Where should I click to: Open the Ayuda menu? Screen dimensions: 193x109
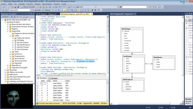pyautogui.click(x=64, y=4)
